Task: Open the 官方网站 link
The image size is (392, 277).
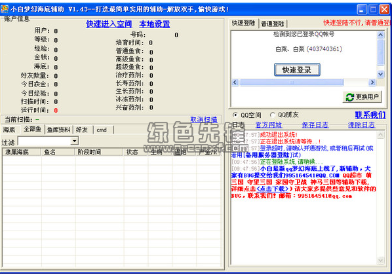Action: click(x=269, y=125)
